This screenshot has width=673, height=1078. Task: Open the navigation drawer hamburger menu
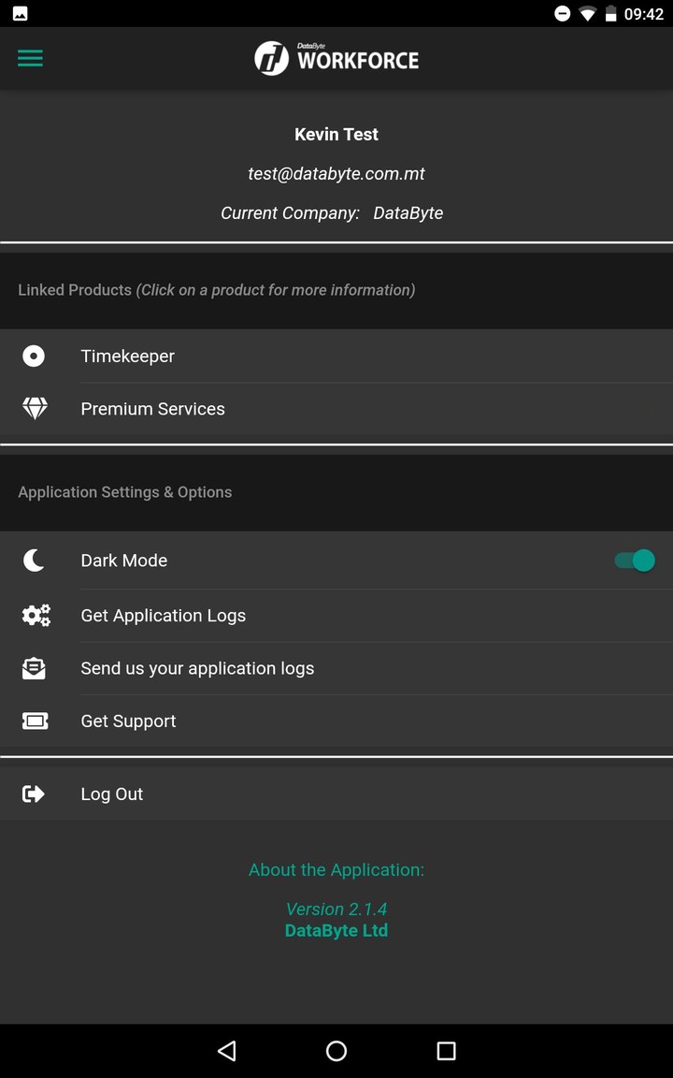coord(30,58)
